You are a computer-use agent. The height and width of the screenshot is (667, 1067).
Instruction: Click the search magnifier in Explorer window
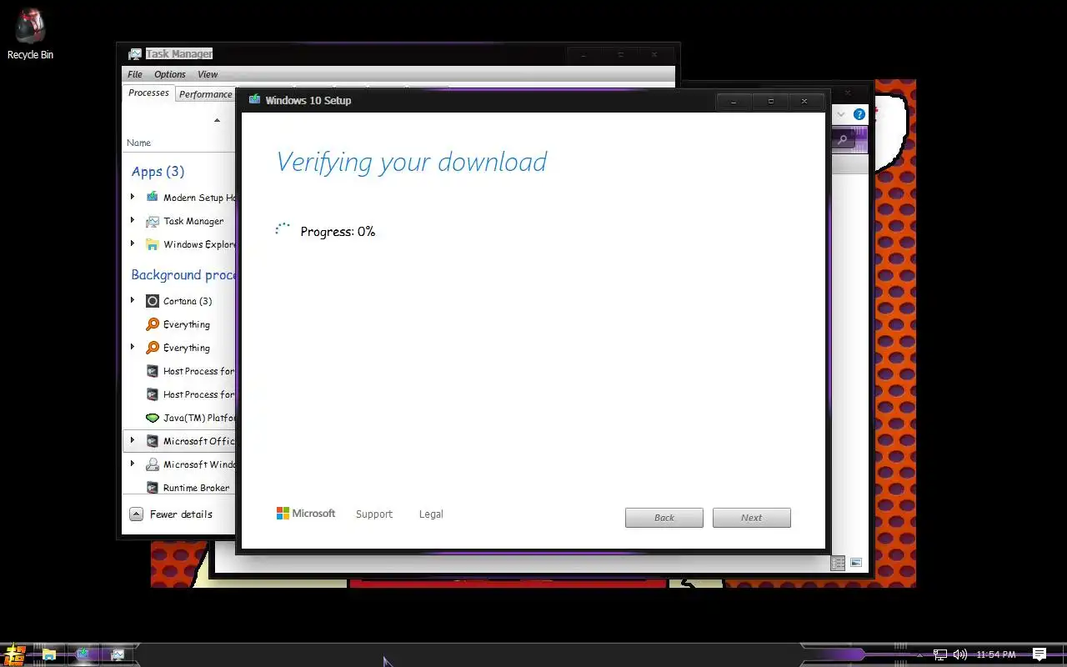843,140
